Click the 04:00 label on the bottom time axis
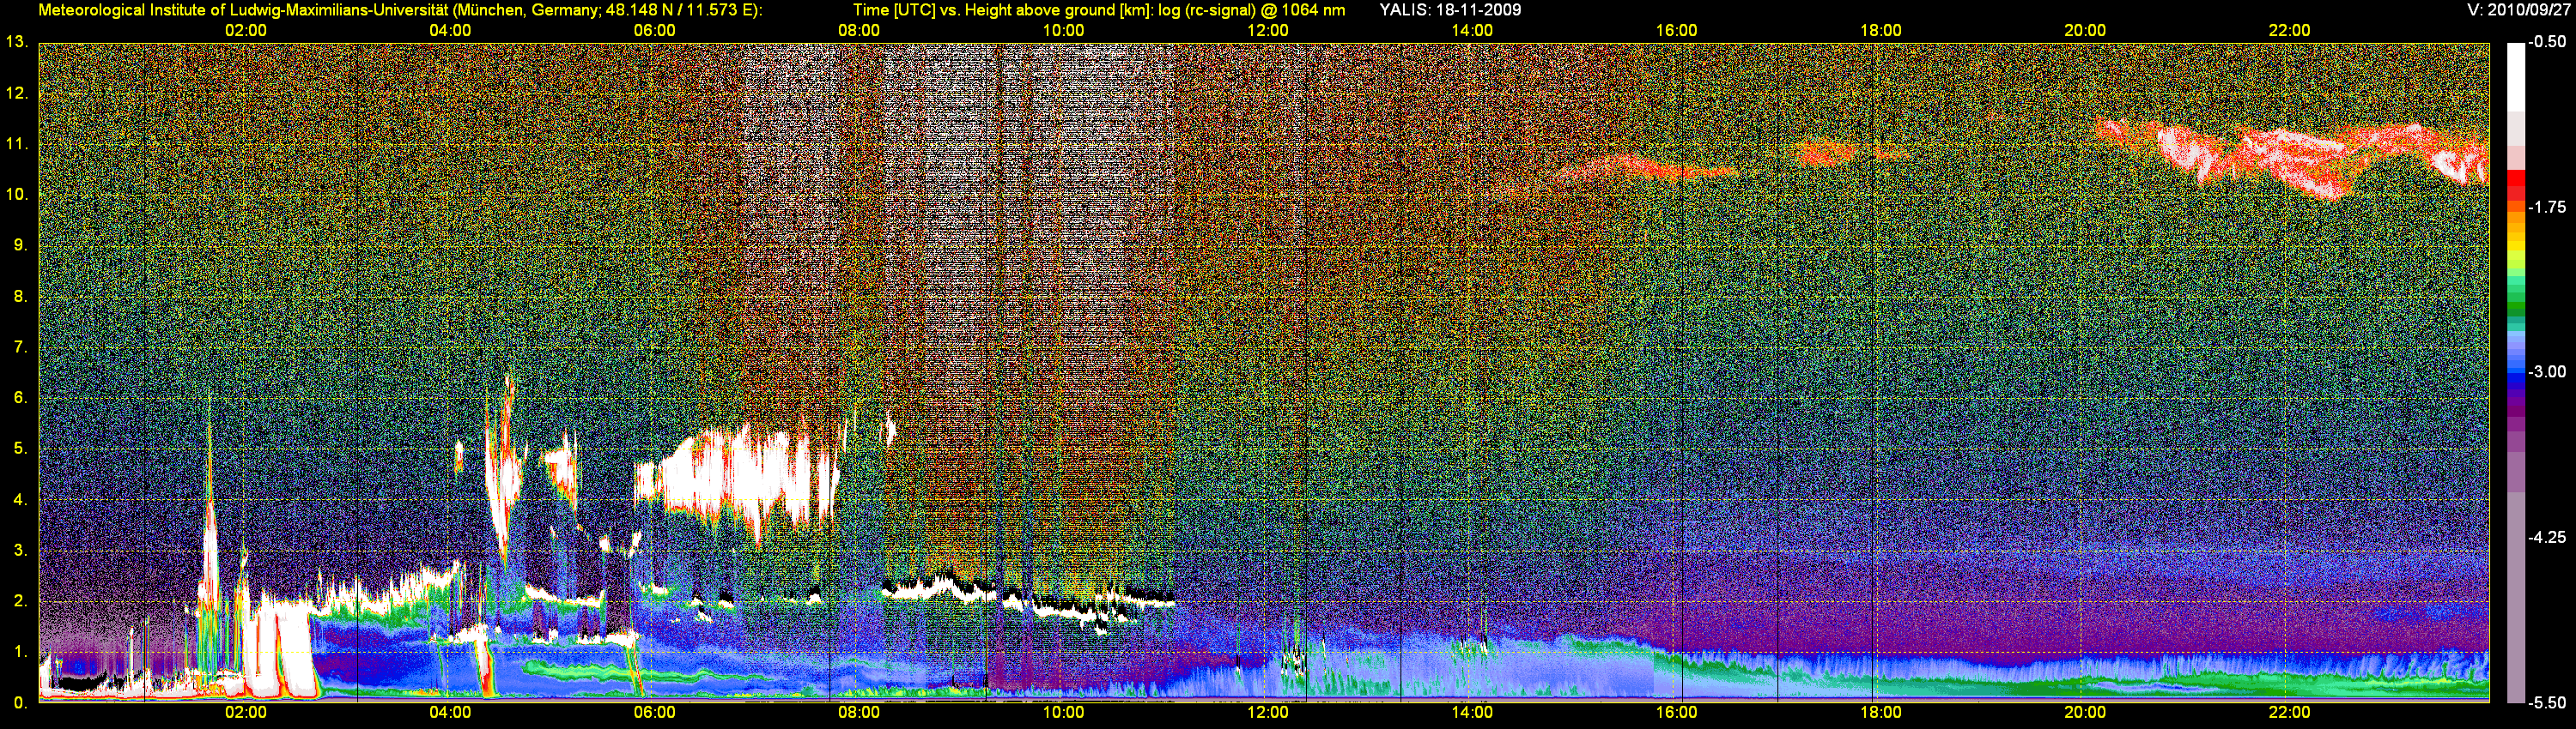This screenshot has width=2576, height=729. click(x=450, y=712)
